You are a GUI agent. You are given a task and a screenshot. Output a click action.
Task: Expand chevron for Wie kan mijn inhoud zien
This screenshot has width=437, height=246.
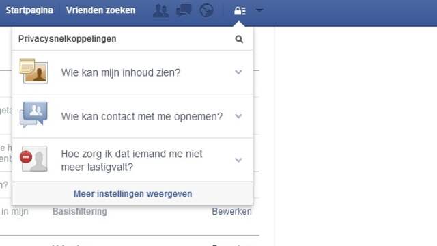[238, 72]
